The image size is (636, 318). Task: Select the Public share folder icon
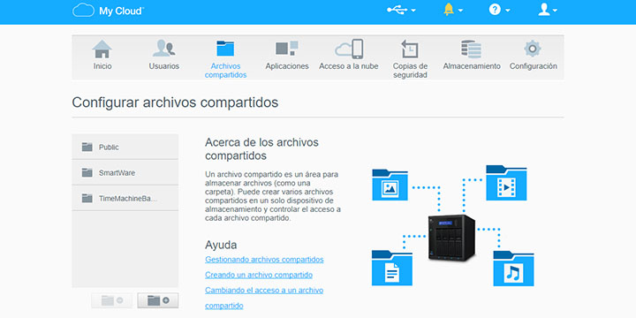coord(87,147)
